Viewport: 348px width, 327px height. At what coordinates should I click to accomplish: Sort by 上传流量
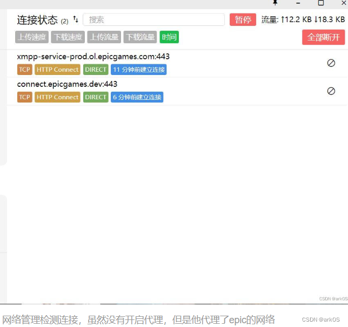pyautogui.click(x=104, y=37)
